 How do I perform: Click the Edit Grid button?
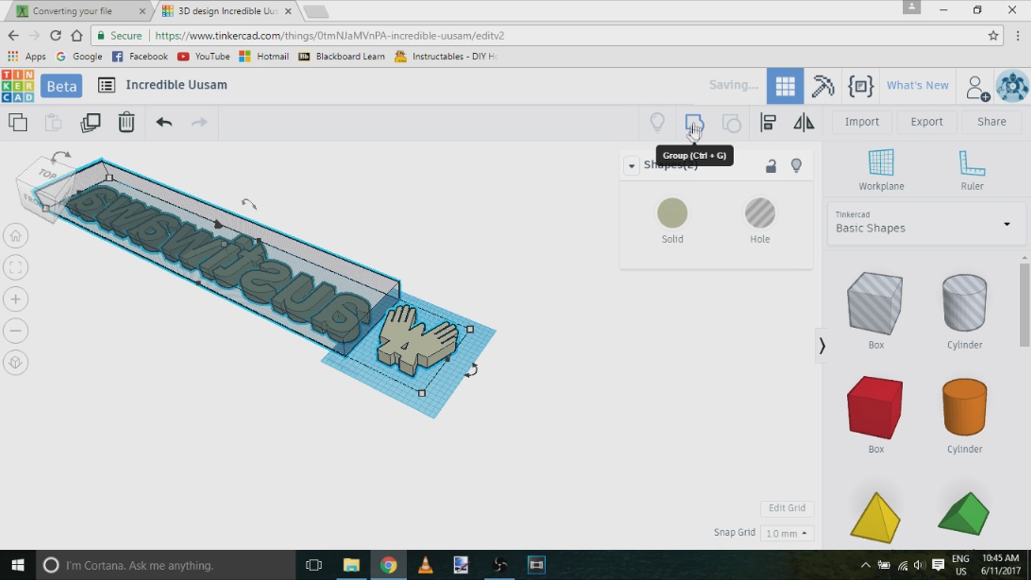[x=787, y=508]
